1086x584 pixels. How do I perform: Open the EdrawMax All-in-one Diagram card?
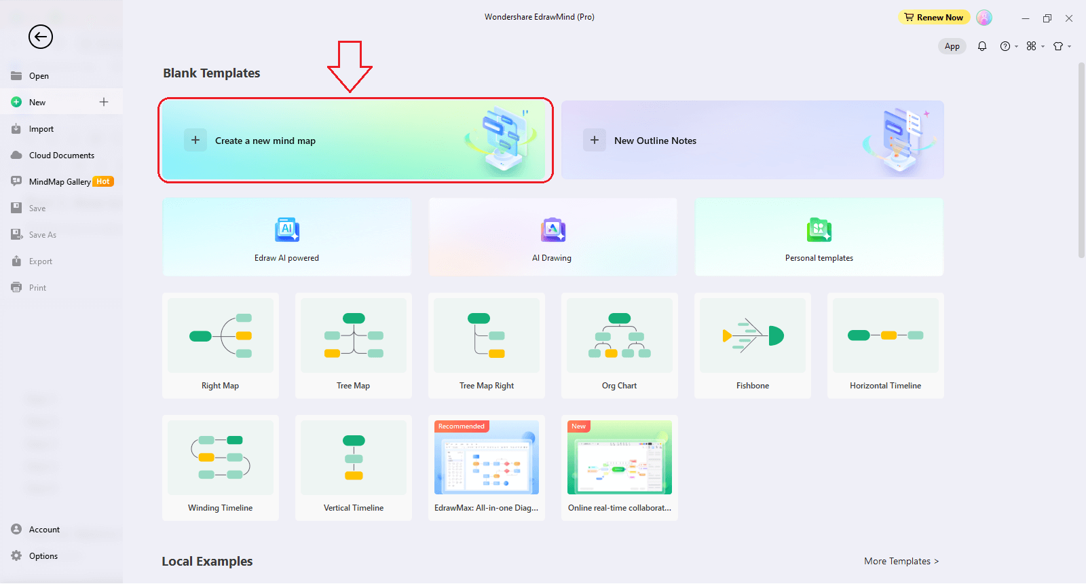pyautogui.click(x=487, y=468)
